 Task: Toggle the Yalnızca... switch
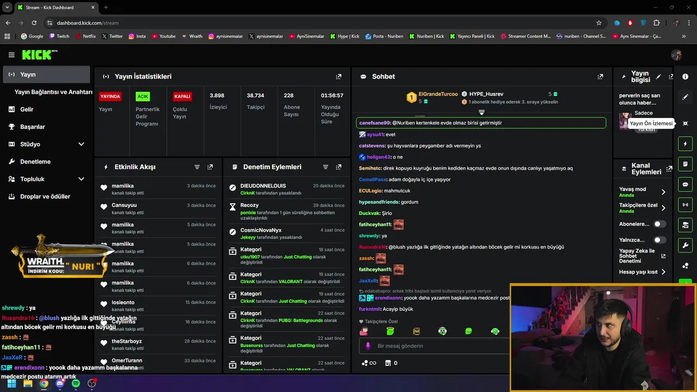pyautogui.click(x=659, y=240)
